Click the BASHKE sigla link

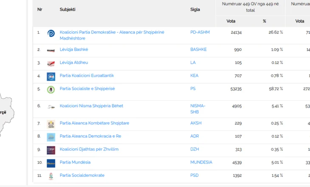click(198, 49)
